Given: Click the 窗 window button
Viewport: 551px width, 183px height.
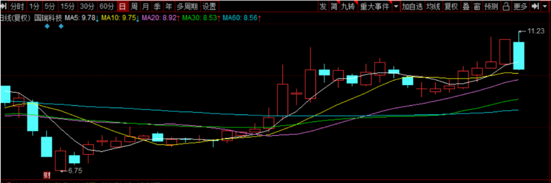Looking at the screenshot, I should click(477, 6).
